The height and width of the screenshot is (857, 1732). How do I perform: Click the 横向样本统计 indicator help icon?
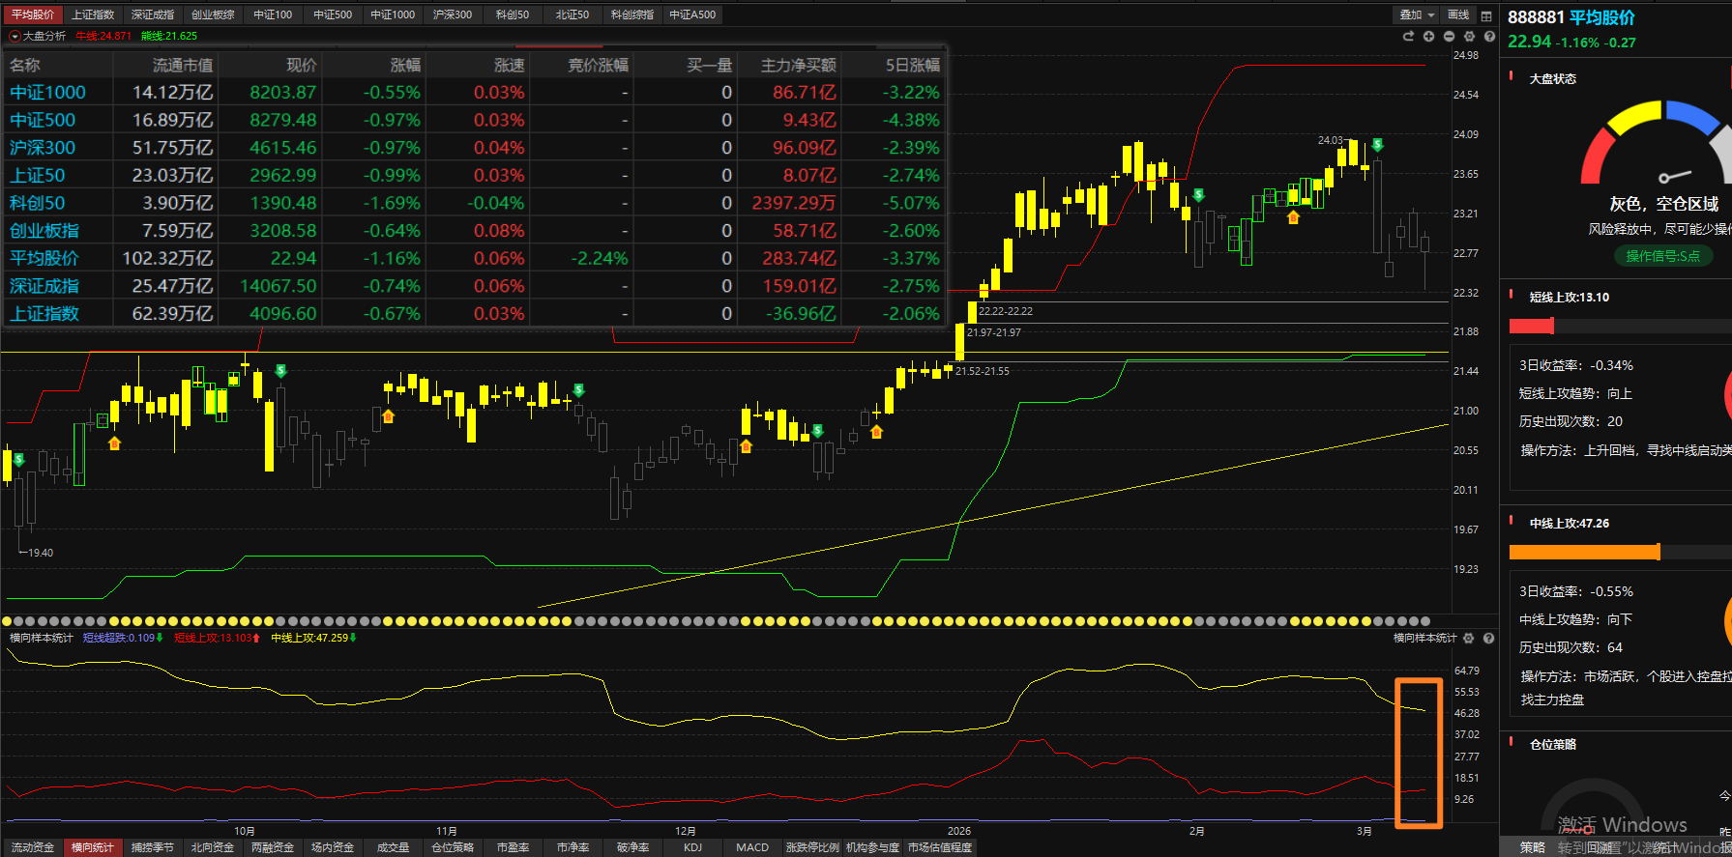(x=1489, y=639)
